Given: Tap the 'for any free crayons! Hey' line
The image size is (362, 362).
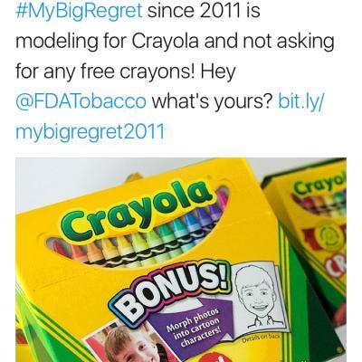Looking at the screenshot, I should click(126, 71).
